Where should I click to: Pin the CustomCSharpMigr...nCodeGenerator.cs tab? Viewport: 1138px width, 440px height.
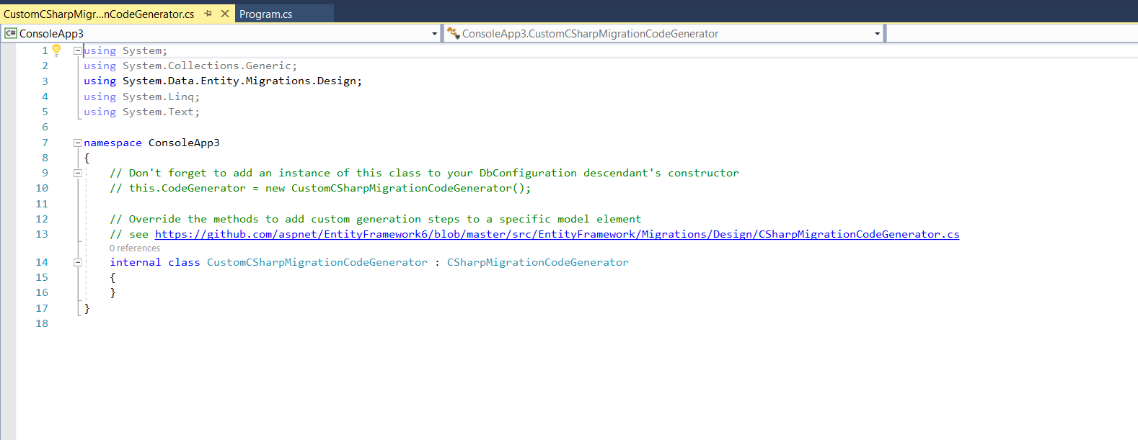pos(208,14)
